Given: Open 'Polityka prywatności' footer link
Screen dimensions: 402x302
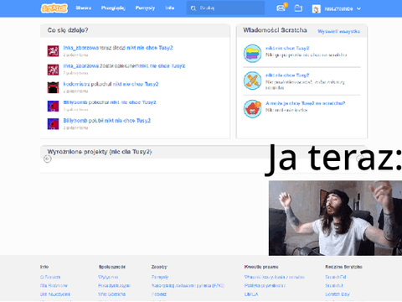Looking at the screenshot, I should [265, 286].
